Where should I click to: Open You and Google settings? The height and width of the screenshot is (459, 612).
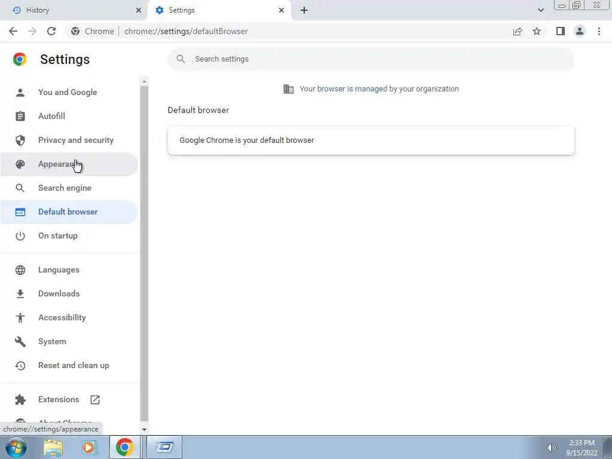click(69, 92)
